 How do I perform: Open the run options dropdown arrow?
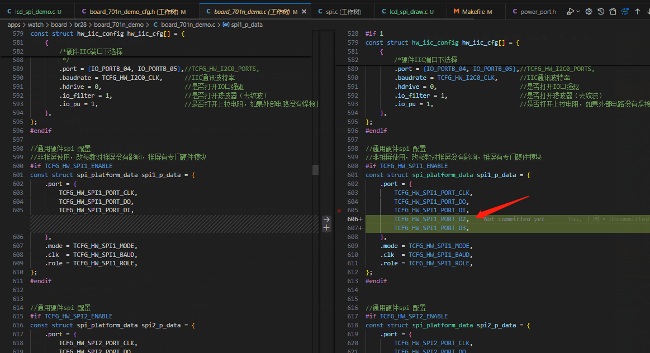click(x=578, y=12)
